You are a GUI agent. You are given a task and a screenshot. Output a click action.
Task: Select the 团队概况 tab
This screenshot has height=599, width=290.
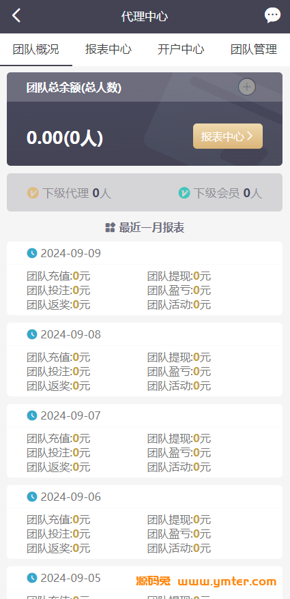point(36,50)
